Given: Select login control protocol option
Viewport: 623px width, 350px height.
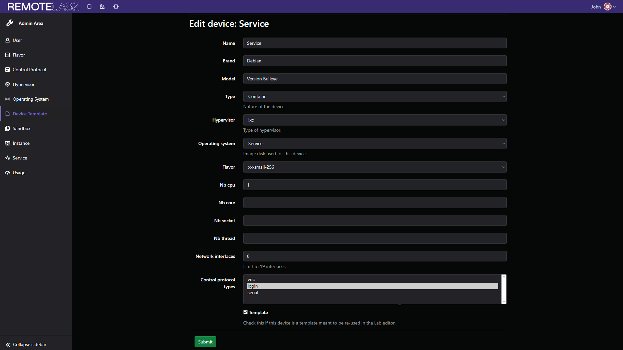Looking at the screenshot, I should (x=372, y=286).
